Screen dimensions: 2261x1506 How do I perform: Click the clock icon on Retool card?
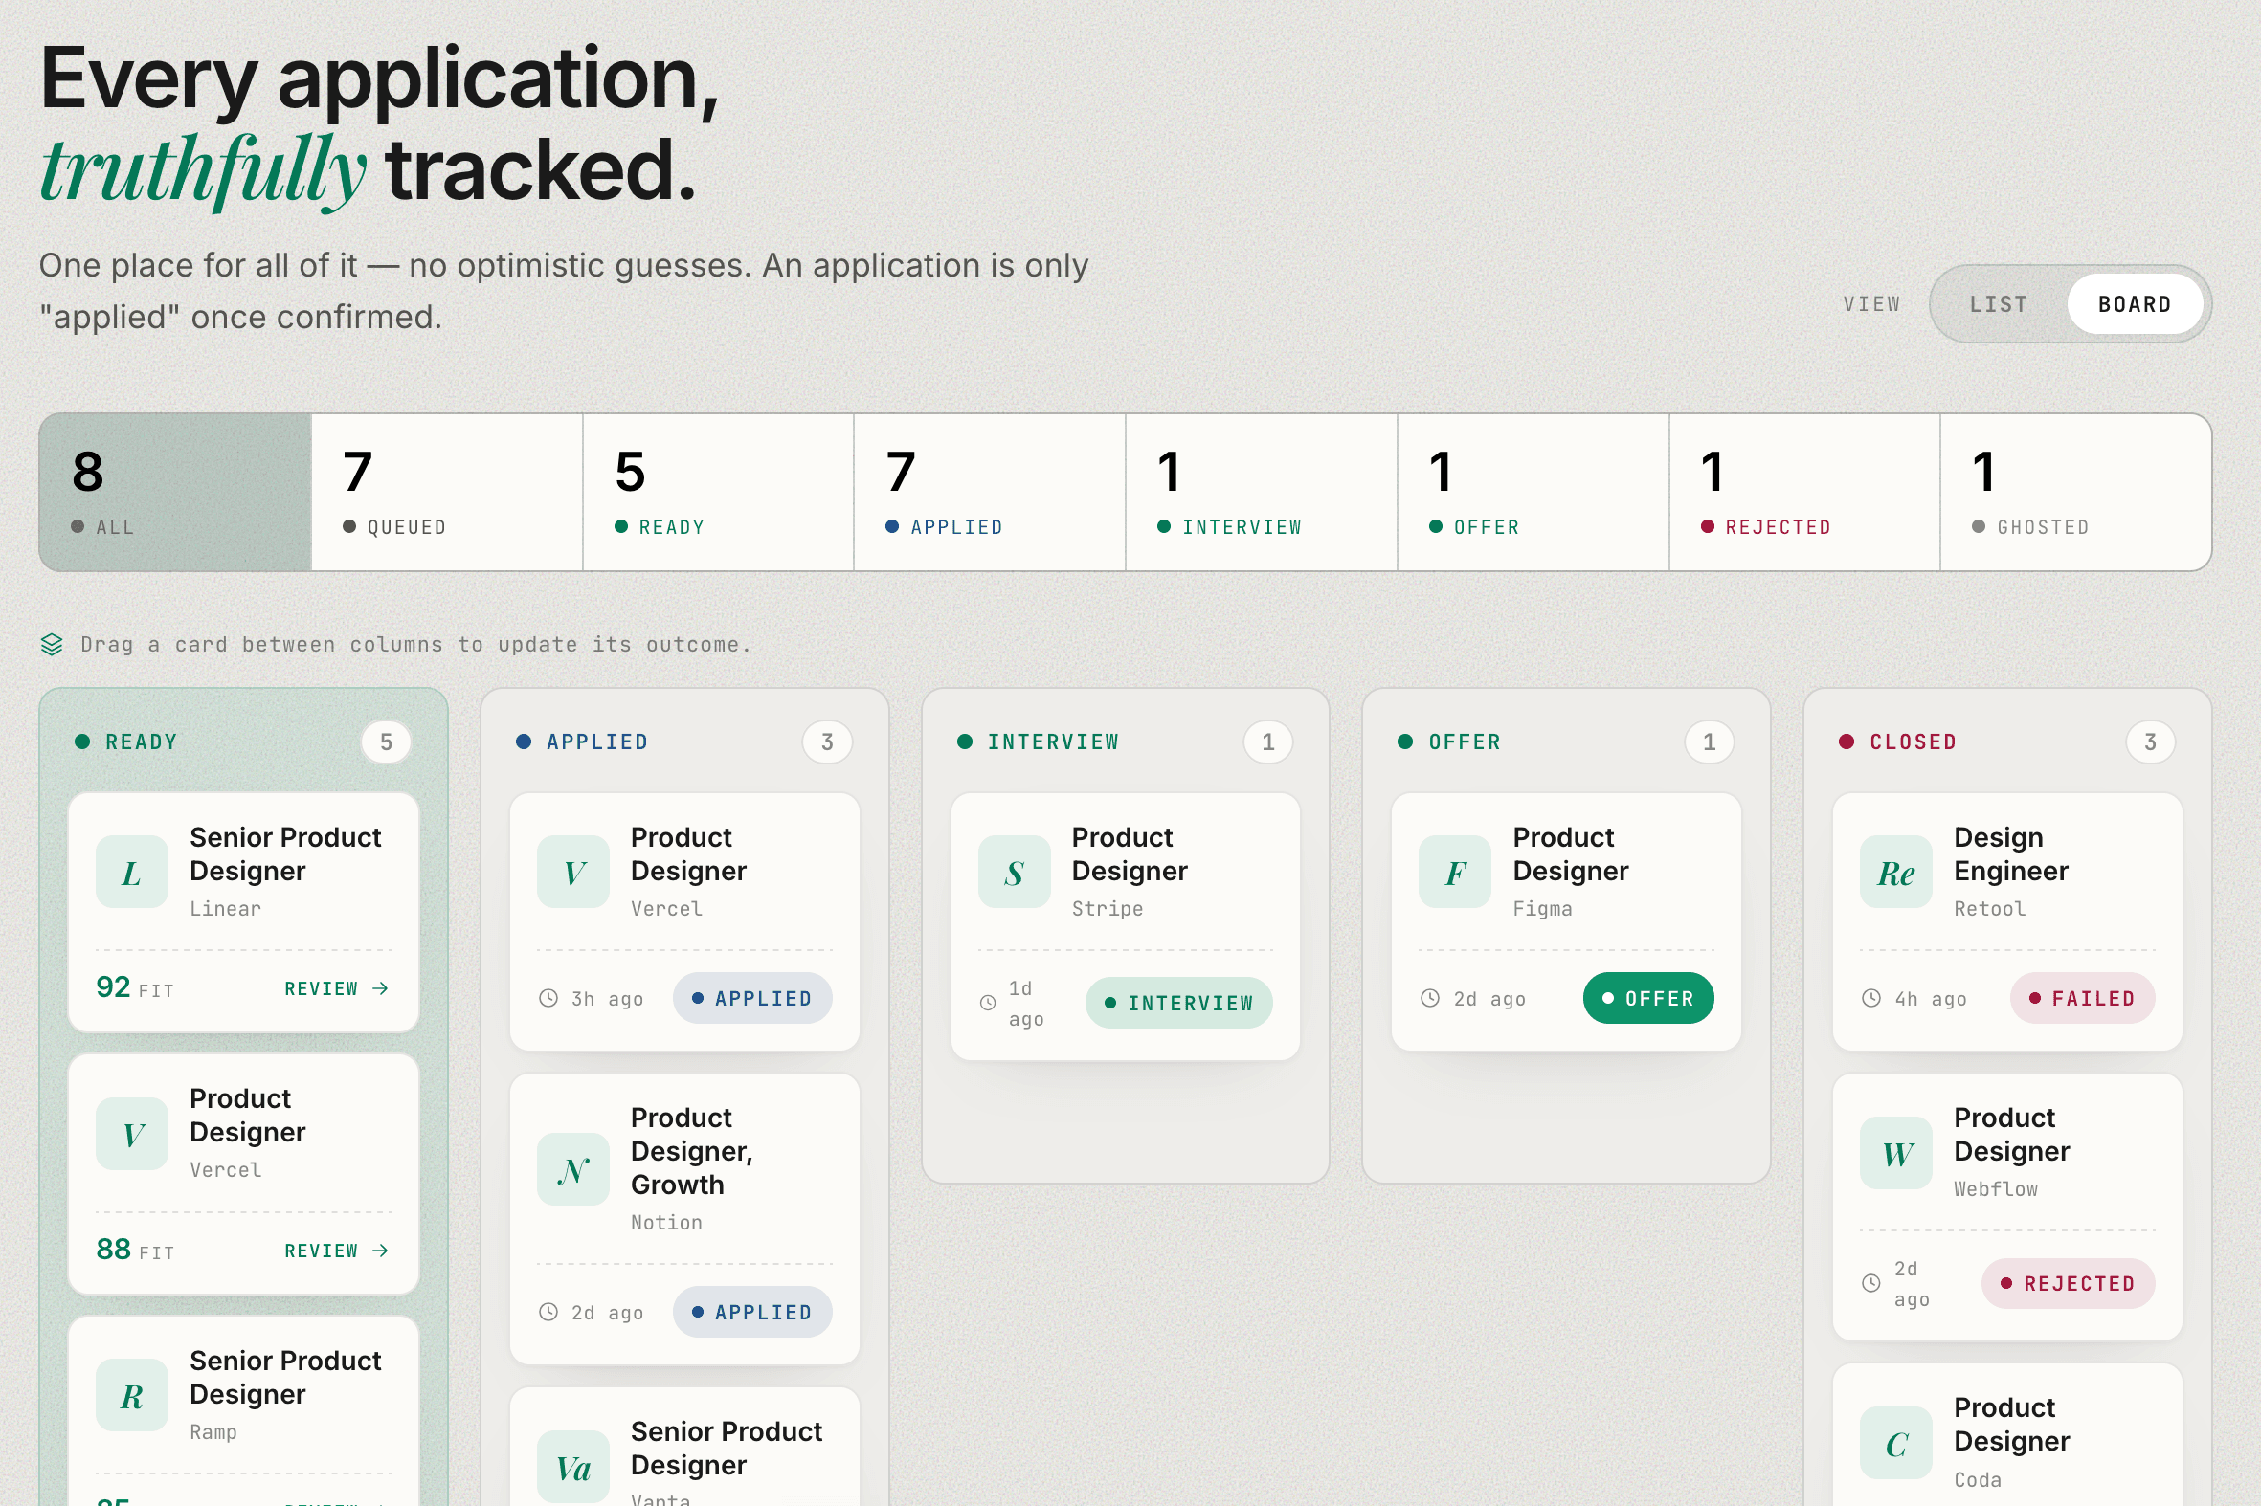click(1870, 998)
